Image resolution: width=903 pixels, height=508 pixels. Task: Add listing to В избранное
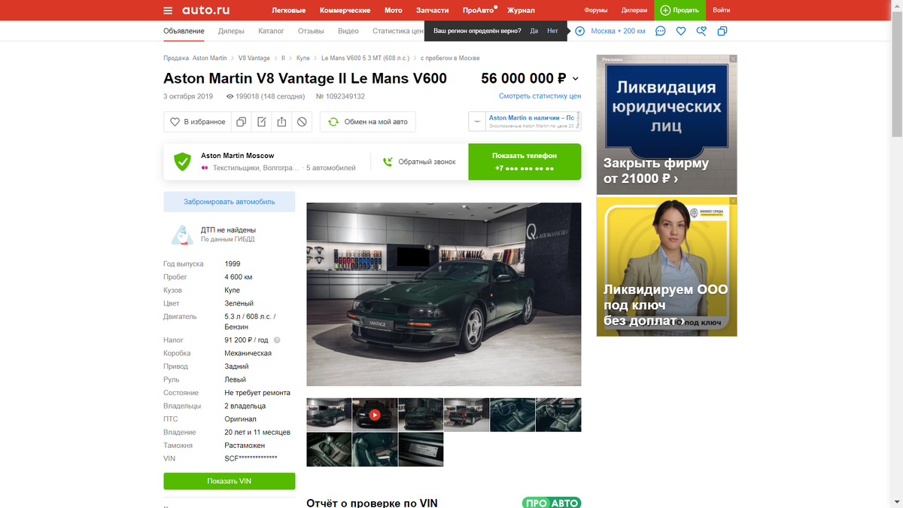[x=197, y=122]
